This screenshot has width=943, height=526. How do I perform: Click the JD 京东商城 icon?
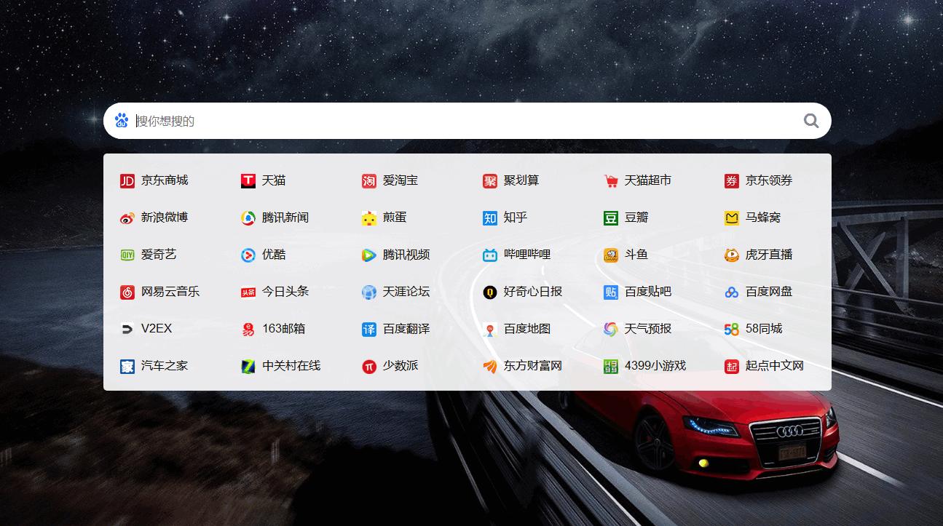pos(126,180)
